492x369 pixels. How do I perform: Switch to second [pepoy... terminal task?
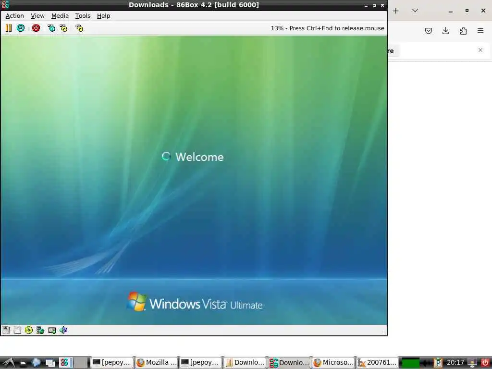point(200,363)
